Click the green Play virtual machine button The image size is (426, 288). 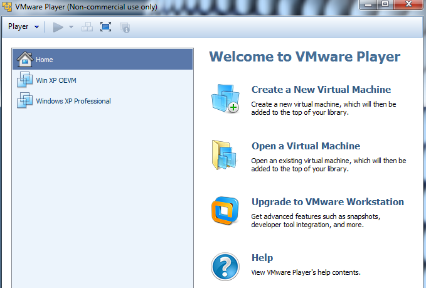(x=58, y=27)
